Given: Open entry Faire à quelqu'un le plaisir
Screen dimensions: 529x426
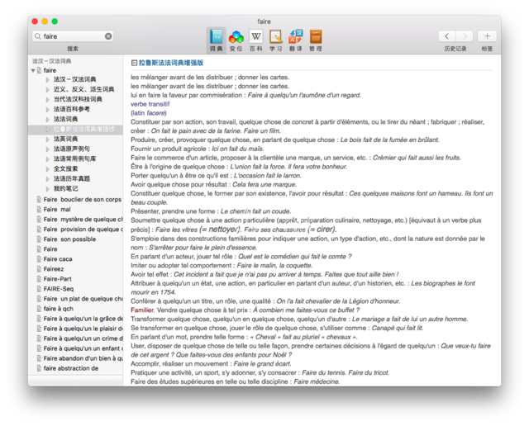Looking at the screenshot, I should pyautogui.click(x=83, y=329).
